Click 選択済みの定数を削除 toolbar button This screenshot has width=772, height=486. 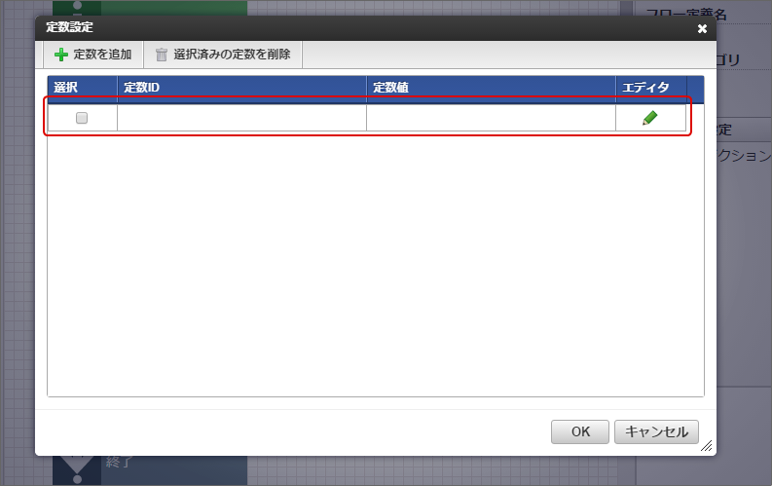pyautogui.click(x=223, y=55)
